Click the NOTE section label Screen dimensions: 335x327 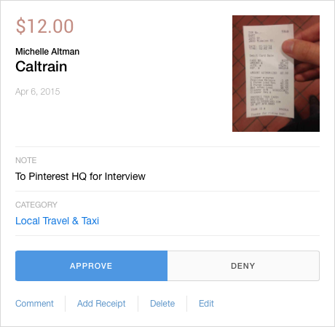point(26,160)
